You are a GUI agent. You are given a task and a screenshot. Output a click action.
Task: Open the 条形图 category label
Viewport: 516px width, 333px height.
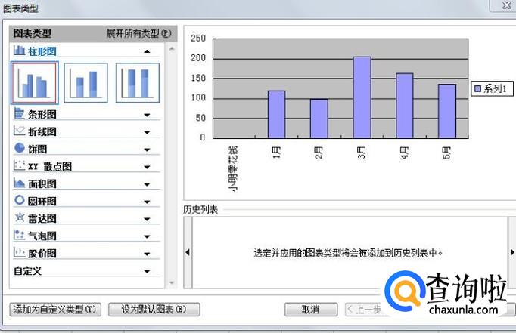[x=42, y=115]
